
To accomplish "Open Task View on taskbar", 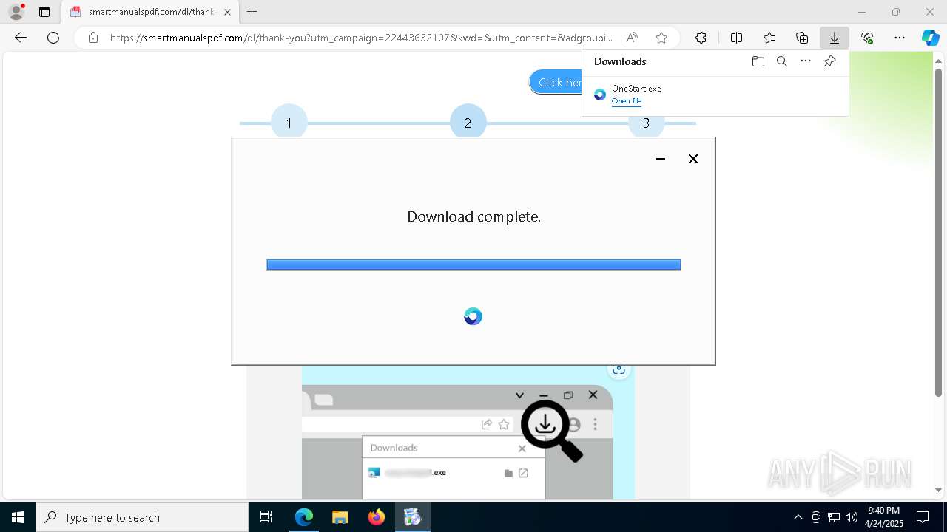I will [266, 517].
